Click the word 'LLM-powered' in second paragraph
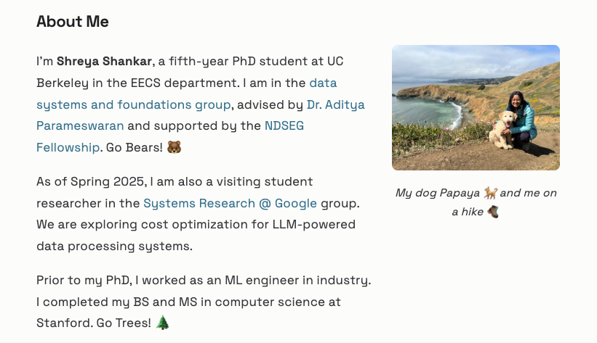This screenshot has width=597, height=343. pos(313,225)
